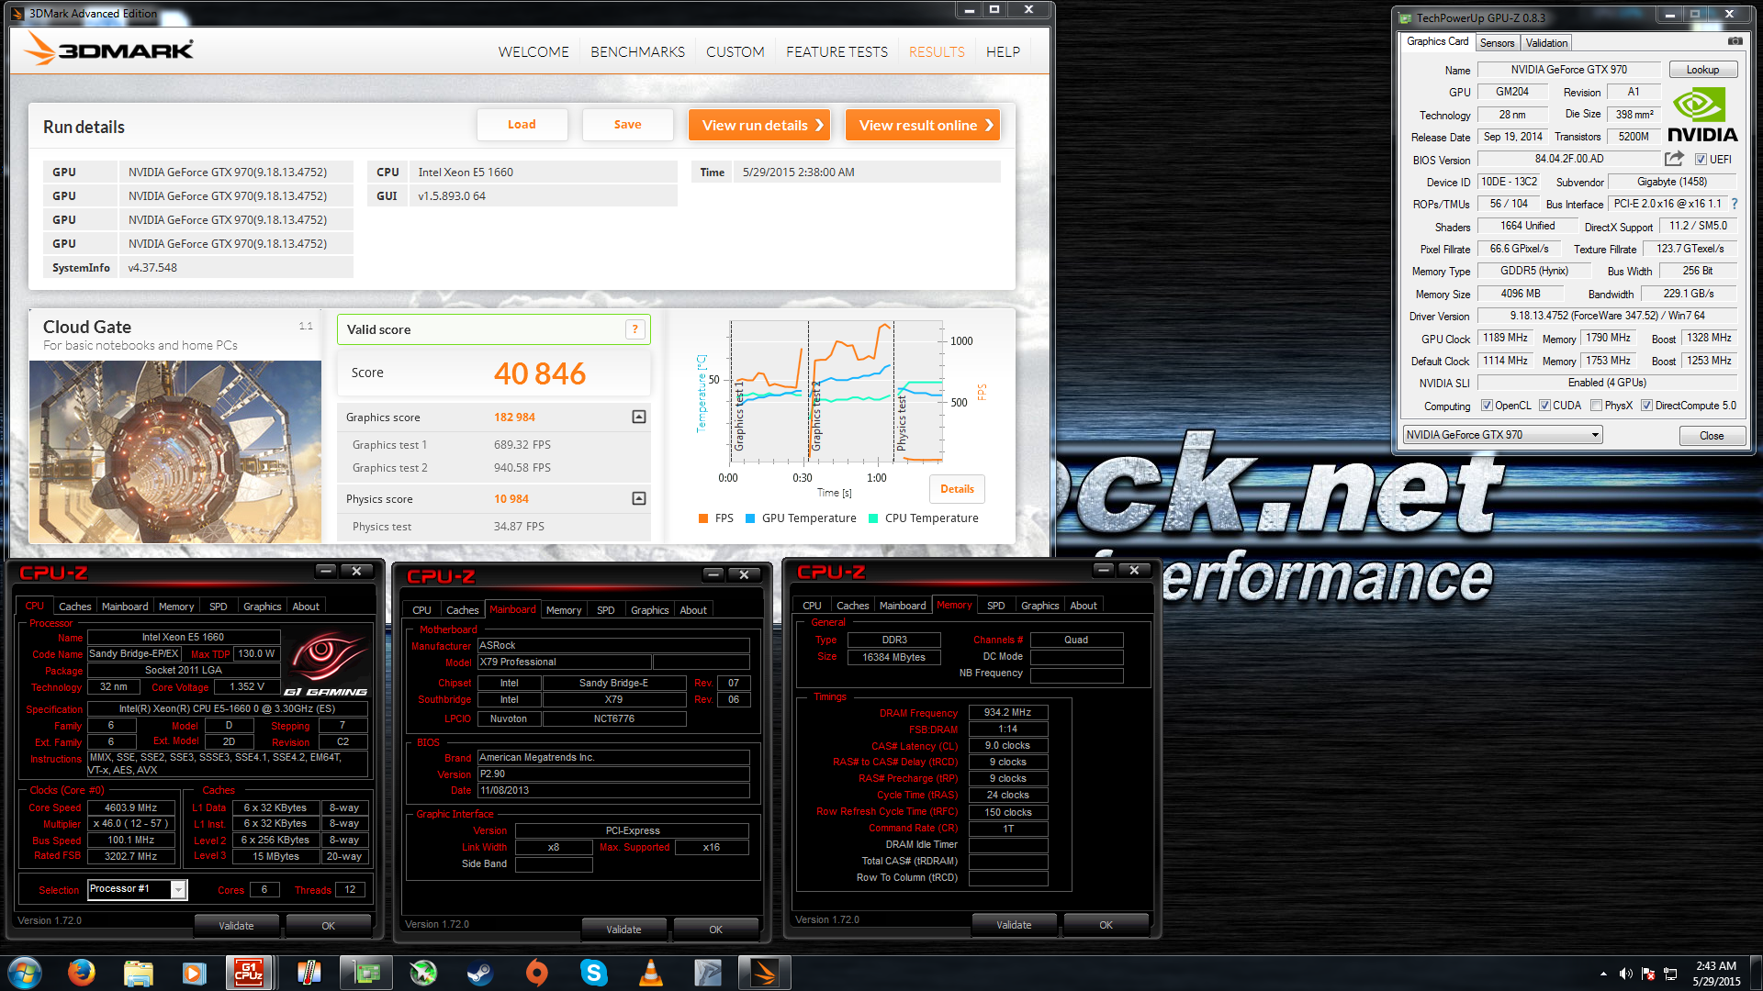Open MSI Afterburner taskbar icon

[x=422, y=972]
